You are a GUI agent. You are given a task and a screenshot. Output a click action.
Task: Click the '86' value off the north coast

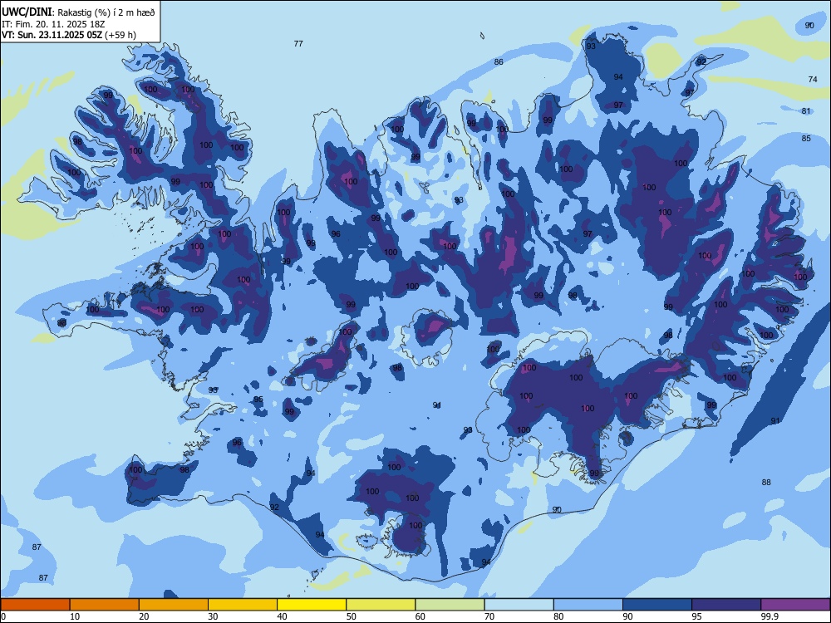(x=499, y=61)
